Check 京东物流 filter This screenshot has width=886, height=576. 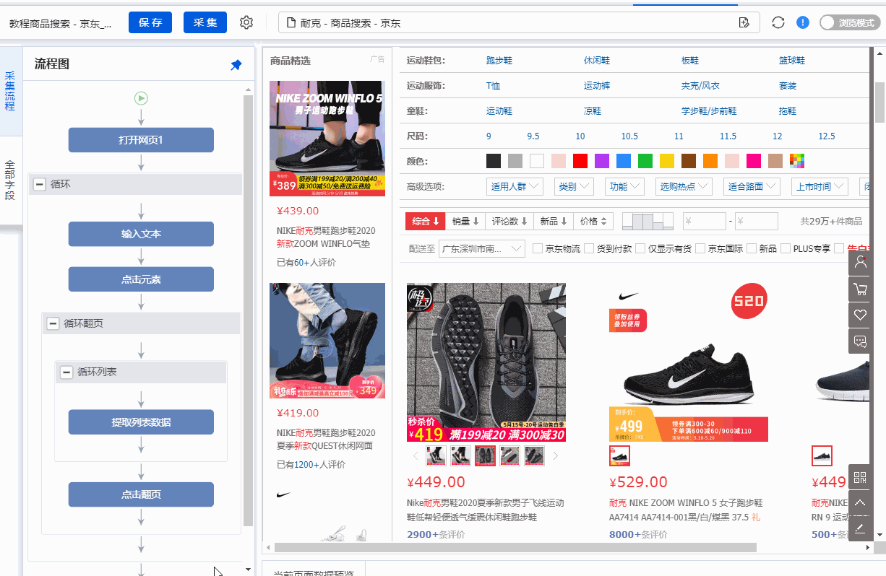(x=537, y=248)
